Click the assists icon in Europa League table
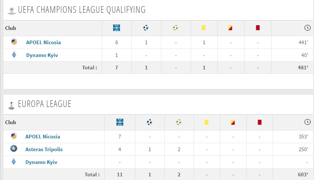Screen dimensions: 314x180 (x=179, y=122)
